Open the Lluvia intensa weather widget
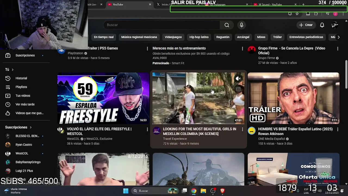This screenshot has height=196, width=348. [x=16, y=191]
